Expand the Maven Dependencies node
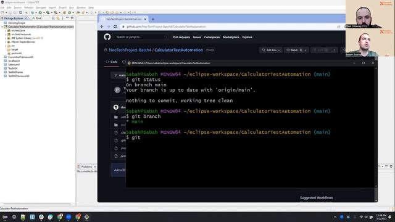 click(x=6, y=42)
